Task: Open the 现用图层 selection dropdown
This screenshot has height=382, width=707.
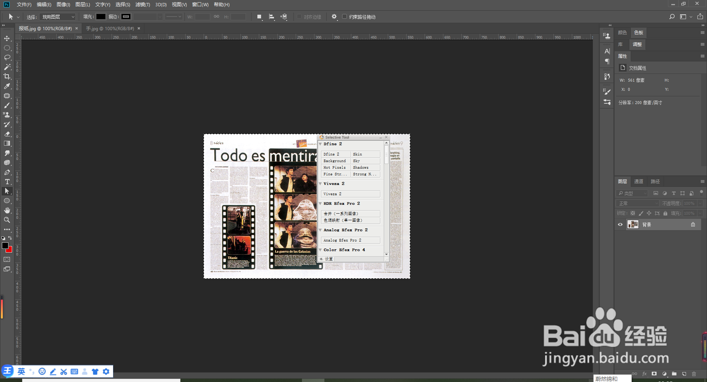Action: pyautogui.click(x=57, y=17)
